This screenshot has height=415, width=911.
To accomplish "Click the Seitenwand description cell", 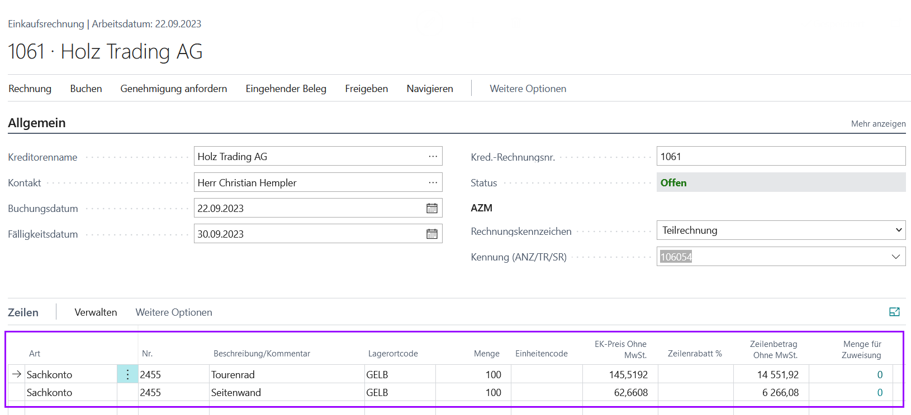I will coord(287,392).
